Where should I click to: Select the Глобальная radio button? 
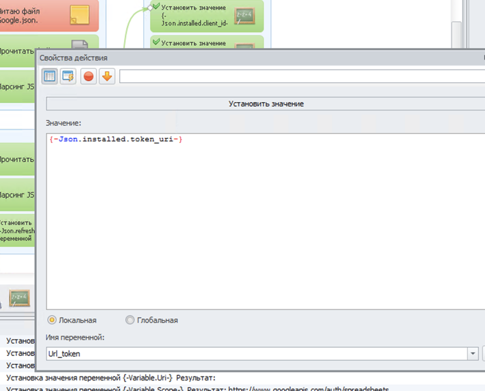(x=130, y=320)
